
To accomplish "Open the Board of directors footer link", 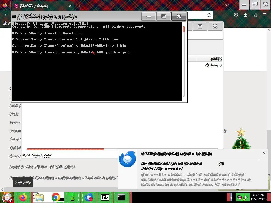I will click(15, 156).
